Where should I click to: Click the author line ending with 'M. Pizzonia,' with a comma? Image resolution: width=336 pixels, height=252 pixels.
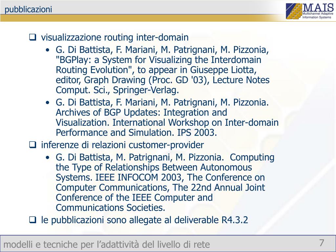(x=162, y=50)
